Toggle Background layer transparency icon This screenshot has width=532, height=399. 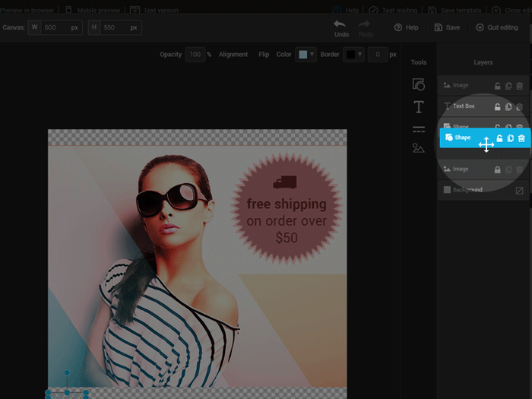point(519,190)
